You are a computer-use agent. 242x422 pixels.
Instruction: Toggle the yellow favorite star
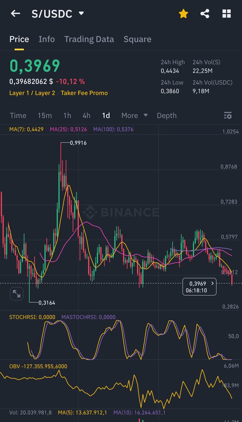click(x=183, y=14)
